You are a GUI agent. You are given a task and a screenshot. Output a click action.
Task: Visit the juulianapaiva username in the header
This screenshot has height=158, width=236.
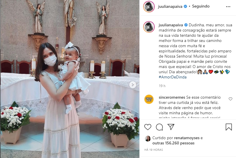click(170, 6)
